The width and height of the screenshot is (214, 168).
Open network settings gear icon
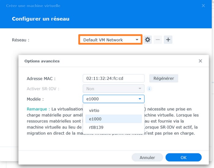(148, 40)
